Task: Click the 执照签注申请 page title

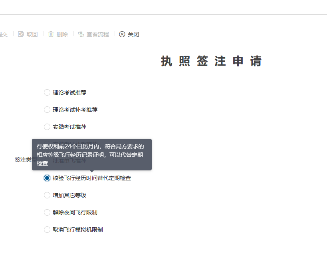Action: 211,61
